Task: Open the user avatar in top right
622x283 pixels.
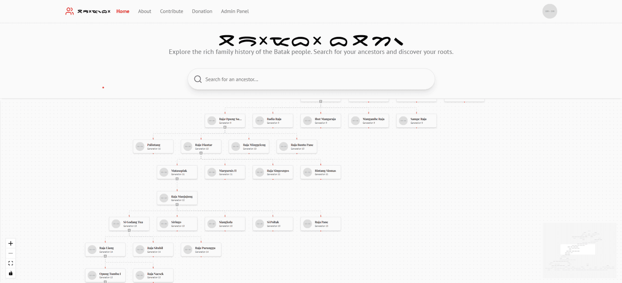Action: [549, 11]
